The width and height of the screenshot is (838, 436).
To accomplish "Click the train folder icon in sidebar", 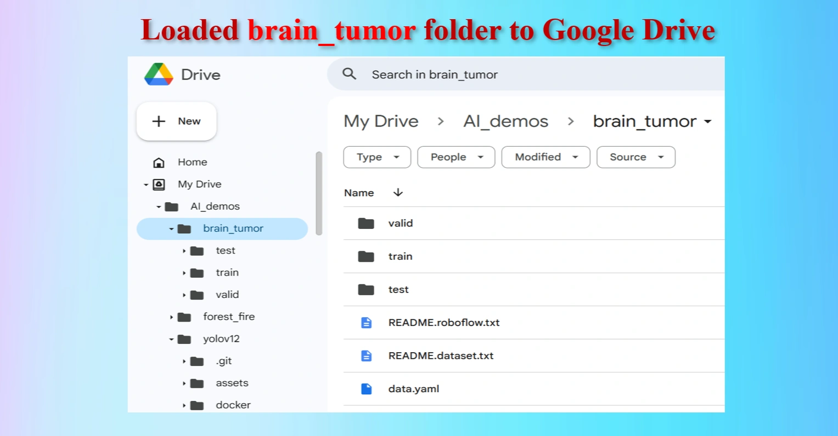I will click(x=197, y=273).
